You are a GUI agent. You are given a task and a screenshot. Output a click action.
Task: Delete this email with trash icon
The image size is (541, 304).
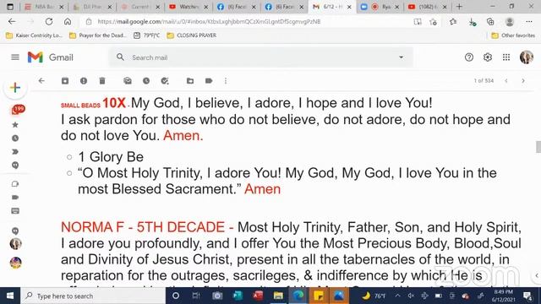pos(102,81)
